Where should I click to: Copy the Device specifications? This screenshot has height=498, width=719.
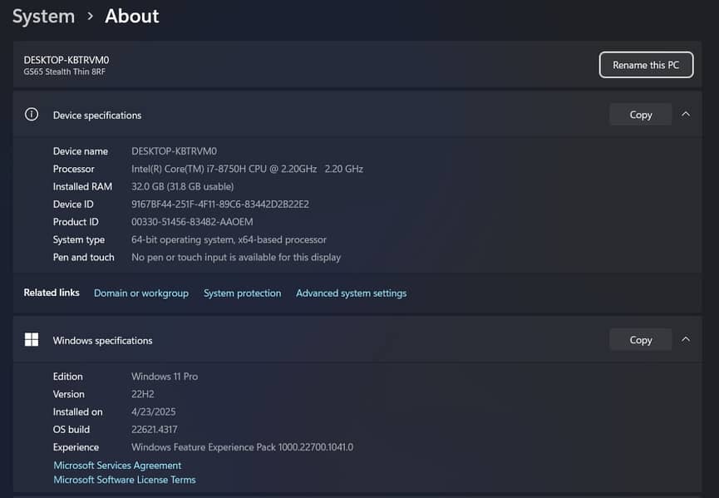640,115
